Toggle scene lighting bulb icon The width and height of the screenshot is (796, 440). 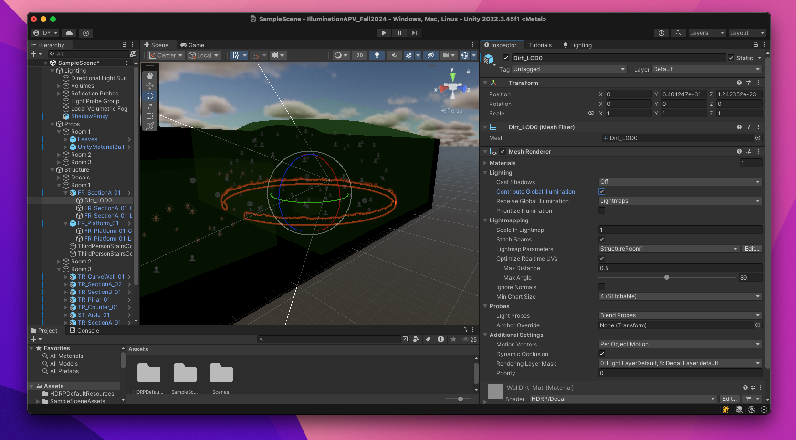click(377, 55)
